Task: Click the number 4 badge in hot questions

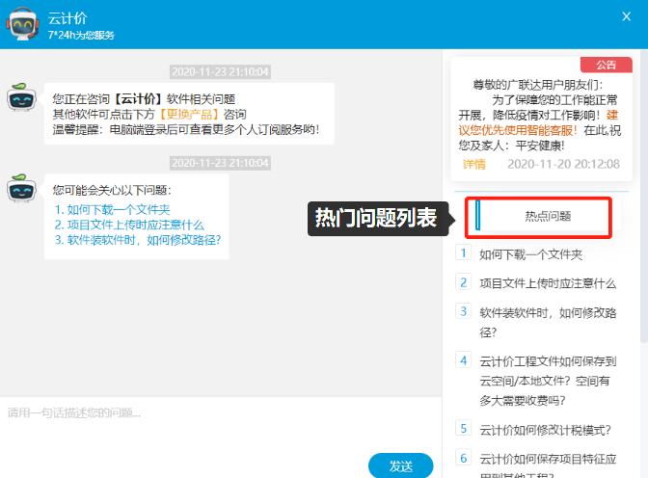Action: [463, 361]
